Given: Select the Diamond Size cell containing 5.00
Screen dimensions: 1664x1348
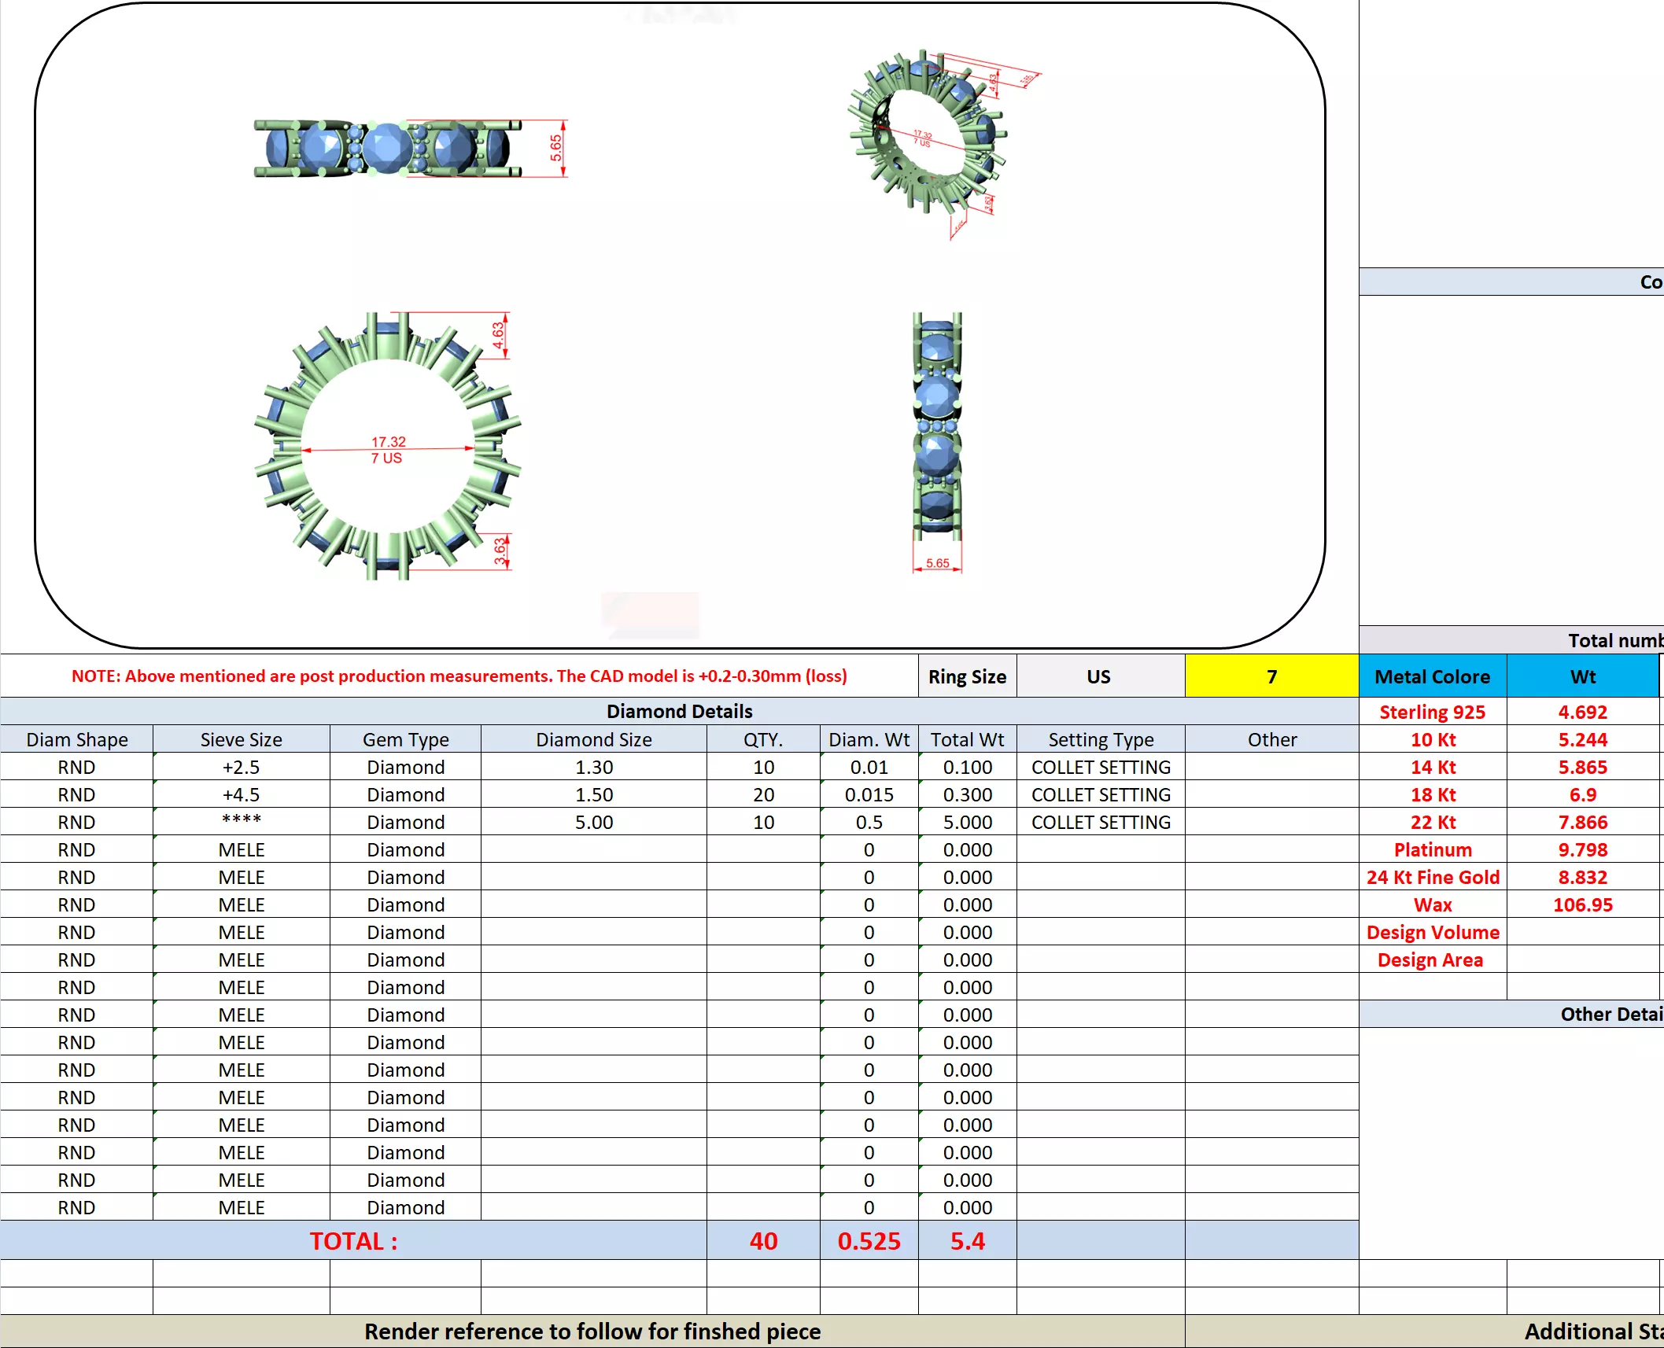Looking at the screenshot, I should [593, 822].
